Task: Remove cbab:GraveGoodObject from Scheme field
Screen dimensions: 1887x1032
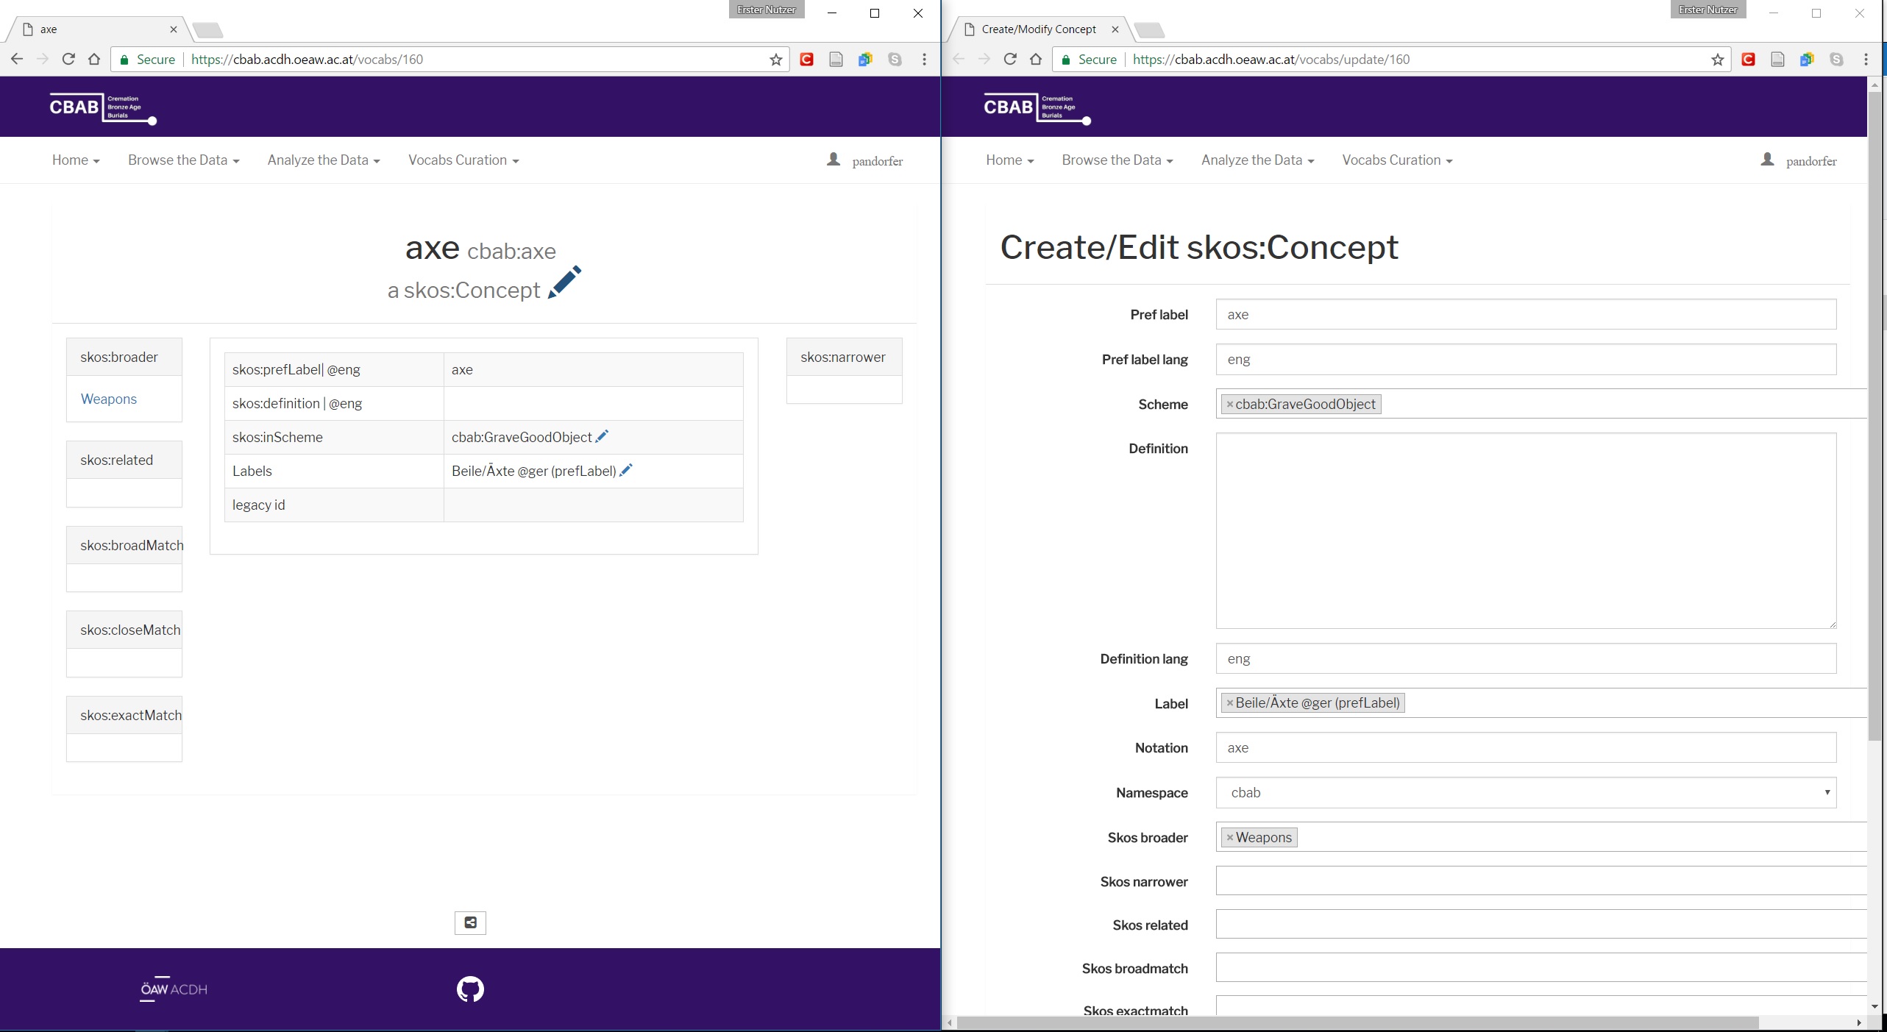Action: tap(1229, 405)
